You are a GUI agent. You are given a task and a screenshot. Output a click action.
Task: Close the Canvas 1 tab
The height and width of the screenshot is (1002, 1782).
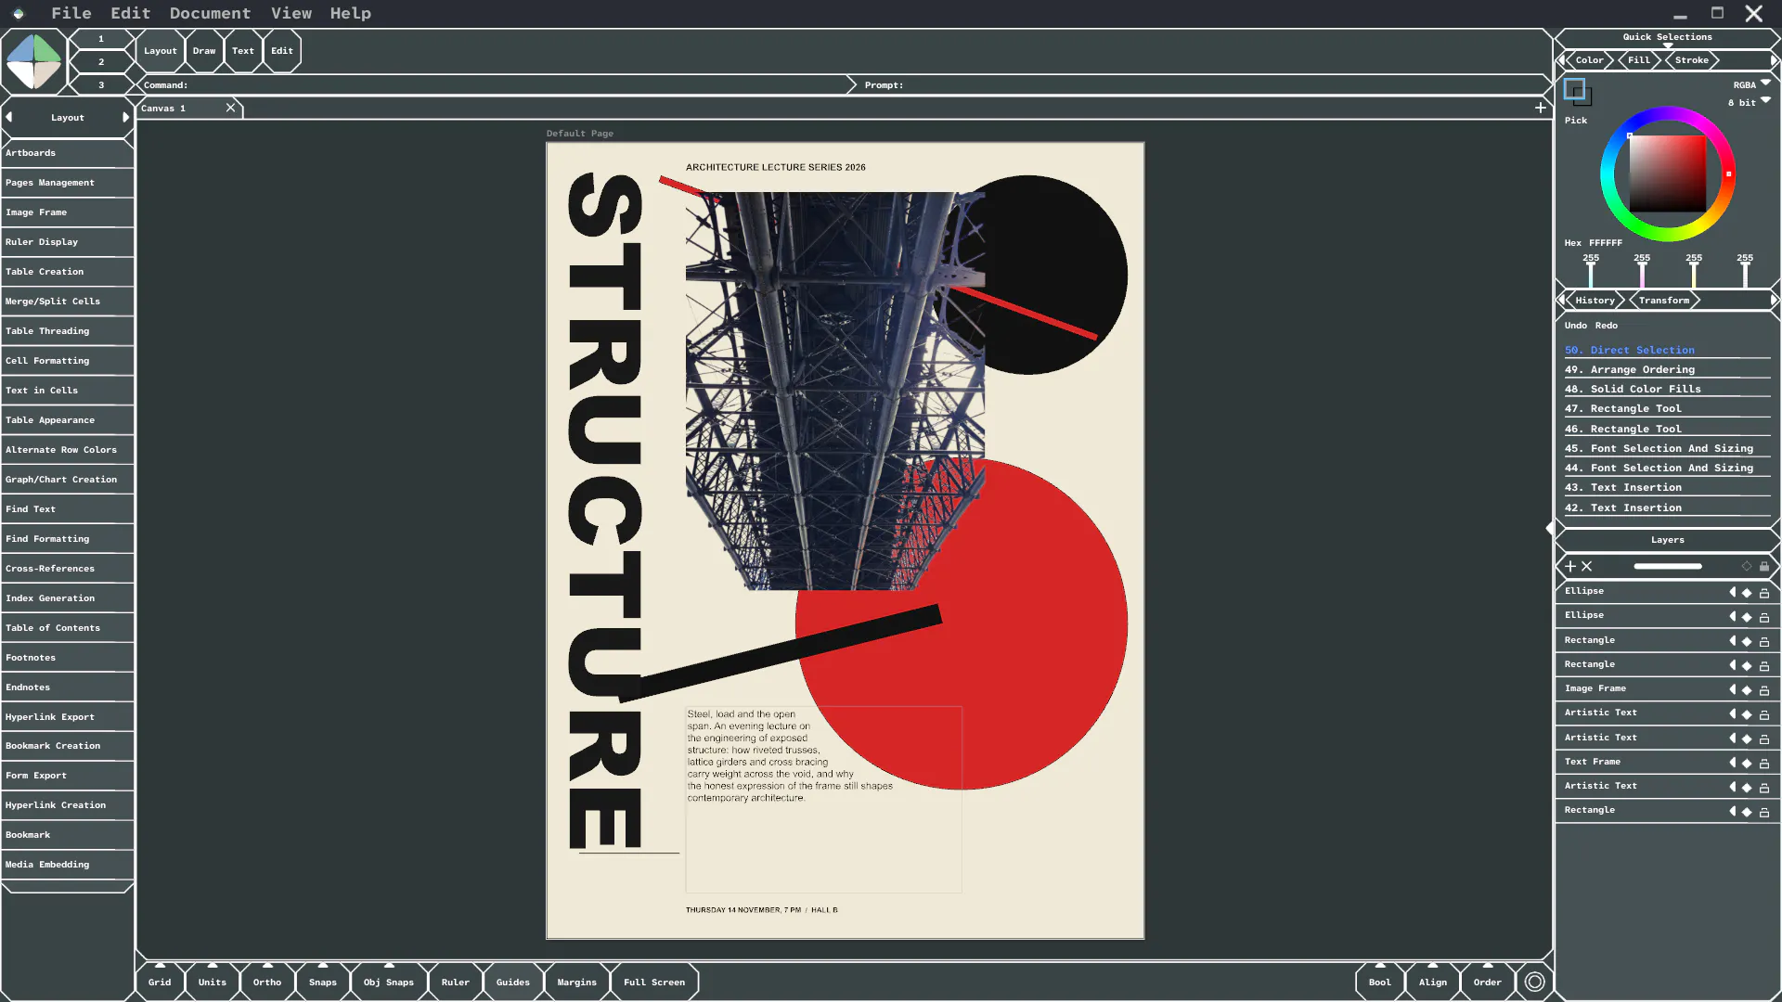pyautogui.click(x=230, y=108)
